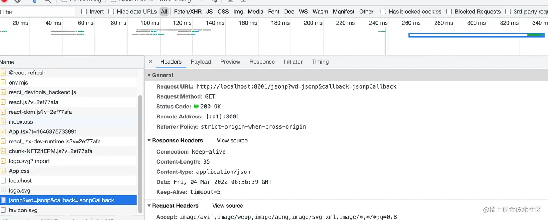View source of Request Headers
Viewport: 548px width, 220px height.
pyautogui.click(x=228, y=206)
